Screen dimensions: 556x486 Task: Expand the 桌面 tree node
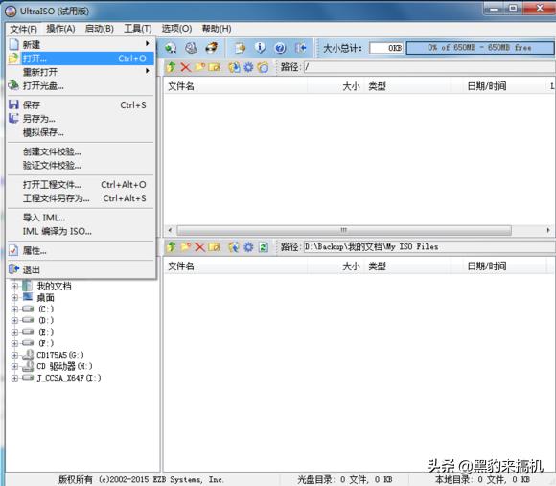click(14, 297)
